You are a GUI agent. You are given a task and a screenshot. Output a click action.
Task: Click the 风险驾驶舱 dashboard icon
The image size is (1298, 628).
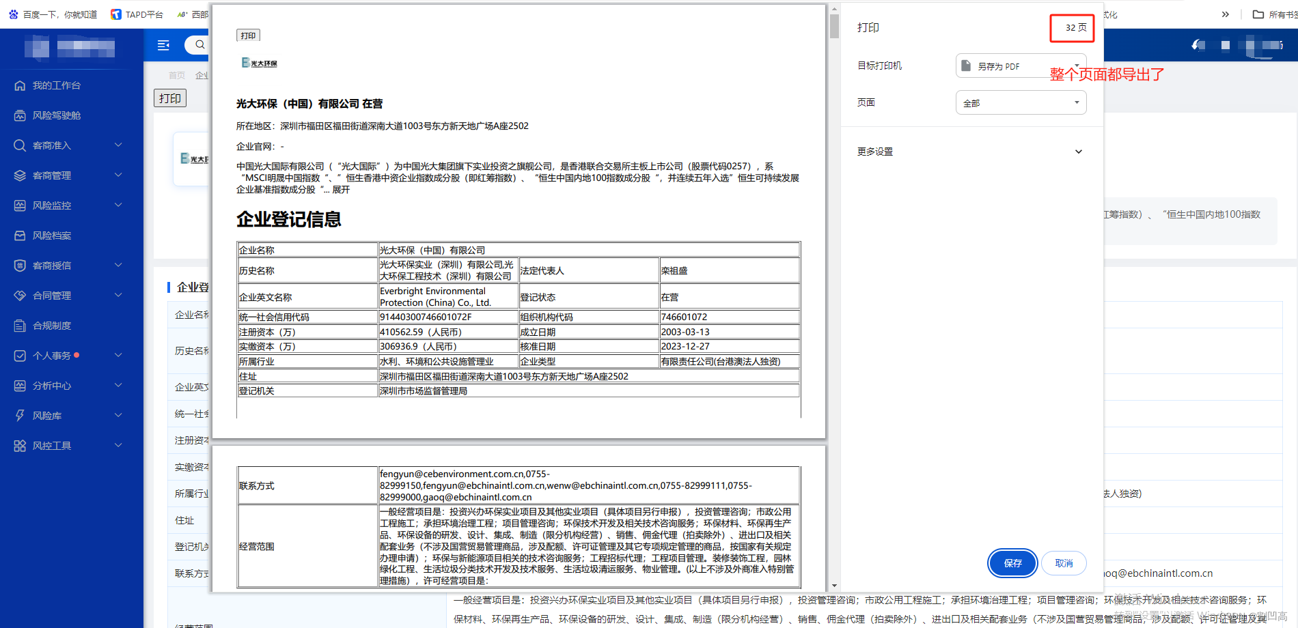[20, 115]
